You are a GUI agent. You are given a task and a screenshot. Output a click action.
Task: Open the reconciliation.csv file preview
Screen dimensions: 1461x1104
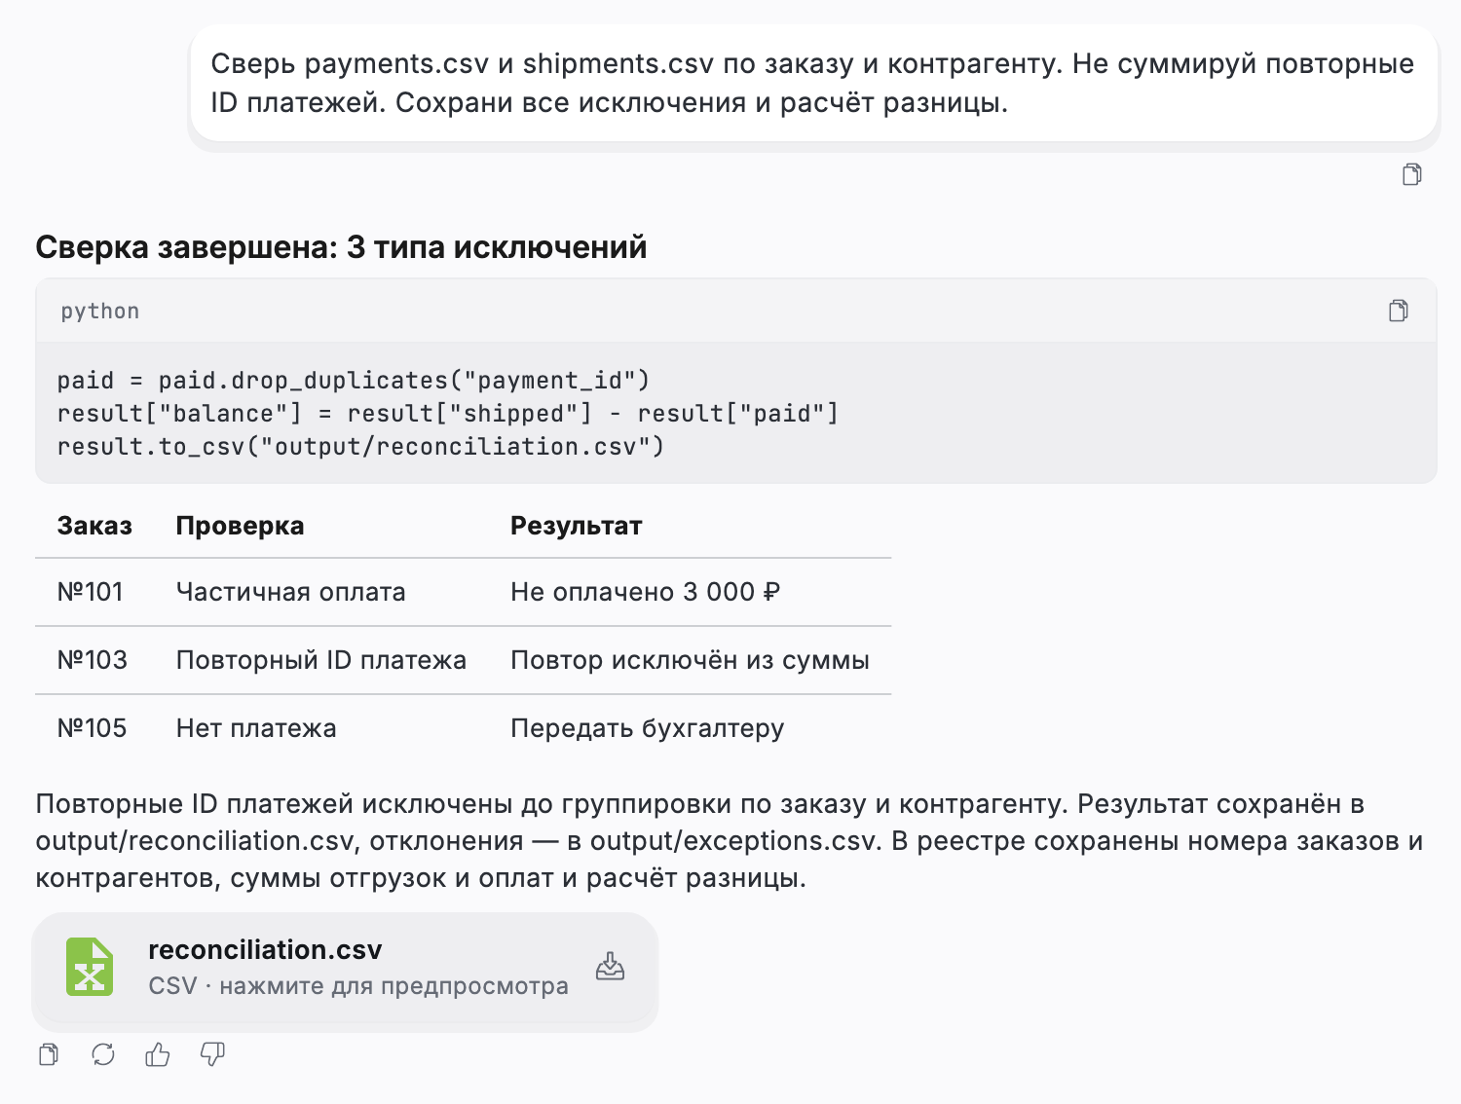click(x=346, y=972)
